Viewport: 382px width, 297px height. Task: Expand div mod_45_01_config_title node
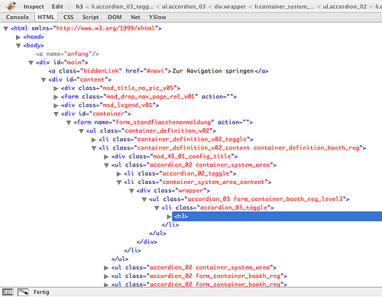click(x=106, y=157)
